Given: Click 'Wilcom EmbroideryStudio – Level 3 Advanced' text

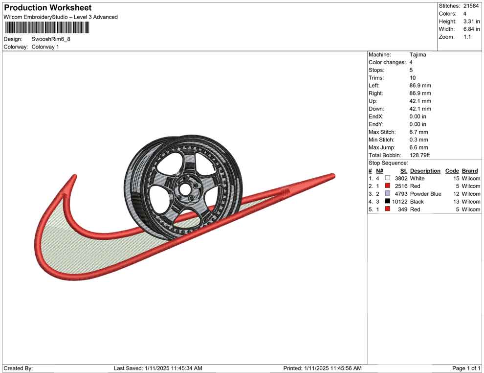Looking at the screenshot, I should point(61,17).
